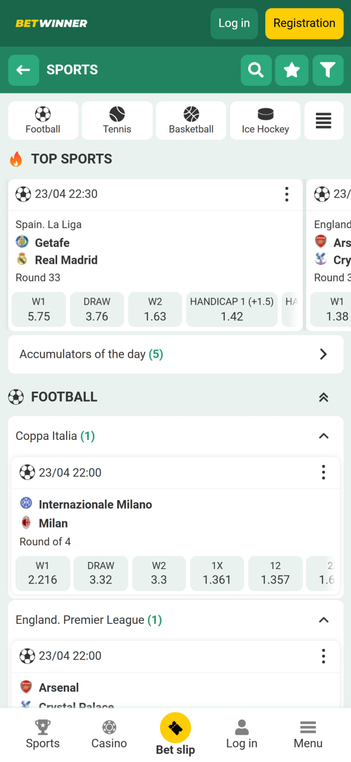This screenshot has width=351, height=762.
Task: Collapse the whole FOOTBALL section
Action: click(324, 397)
